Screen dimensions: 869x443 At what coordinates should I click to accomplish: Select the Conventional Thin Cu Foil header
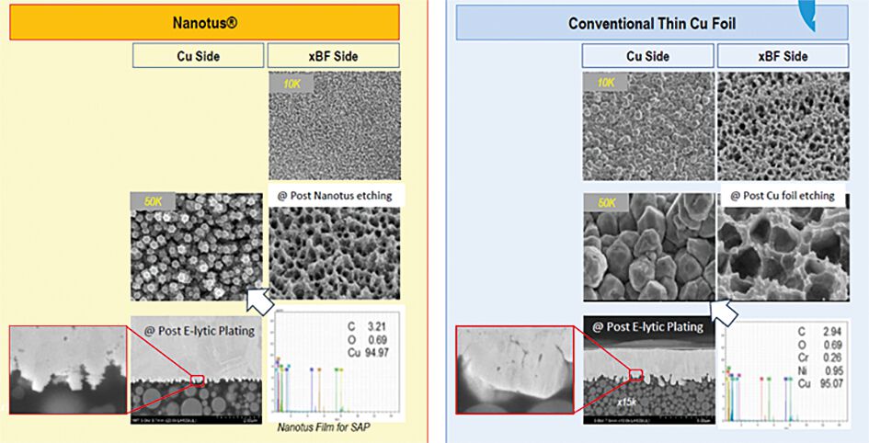point(651,22)
